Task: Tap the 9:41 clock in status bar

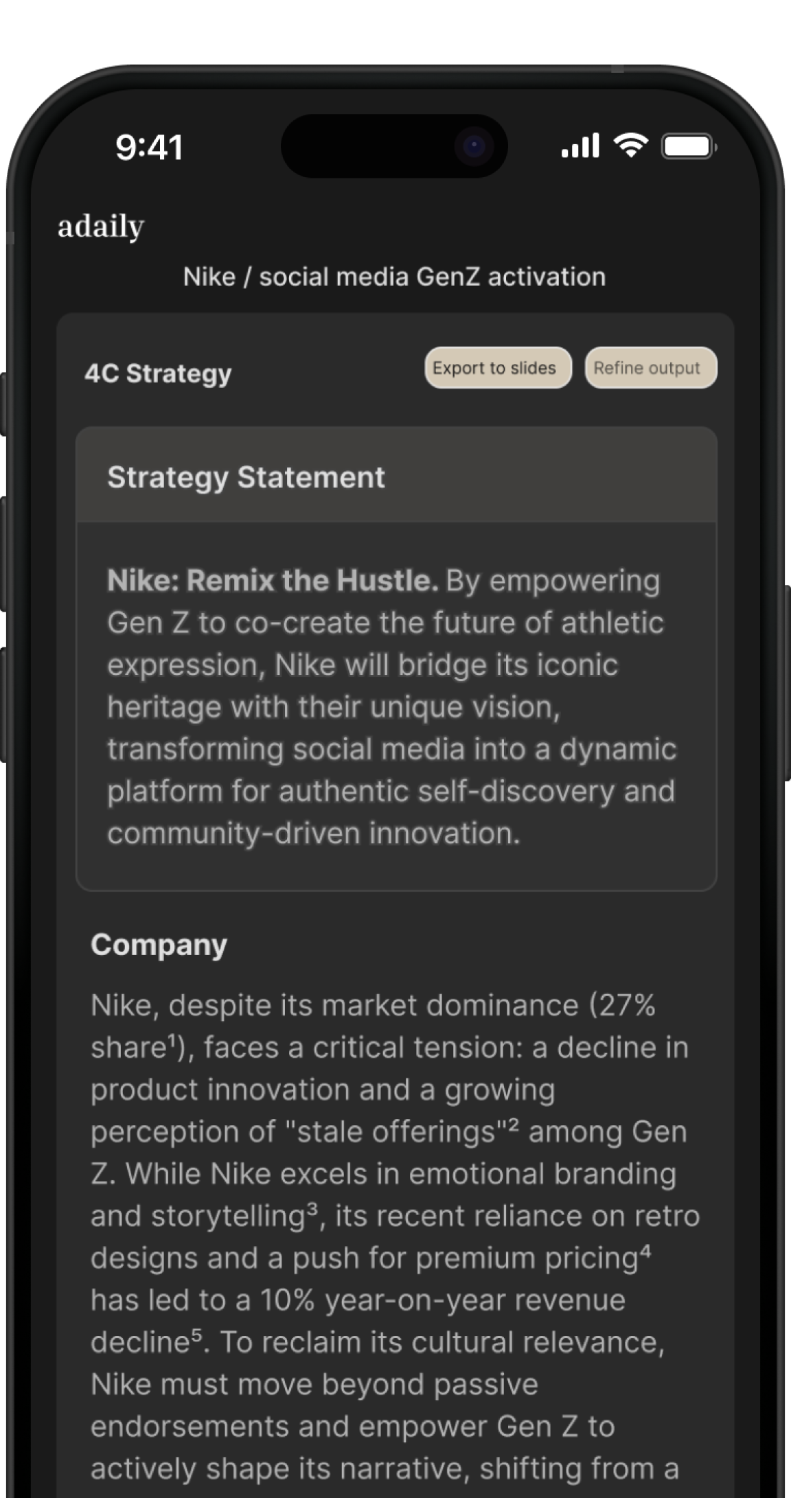Action: point(149,148)
